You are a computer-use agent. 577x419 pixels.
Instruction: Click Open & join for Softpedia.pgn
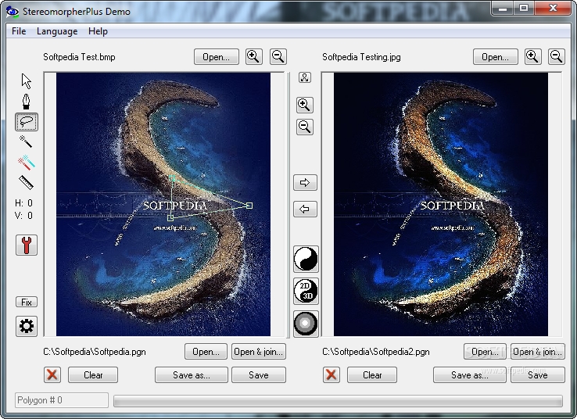[258, 352]
